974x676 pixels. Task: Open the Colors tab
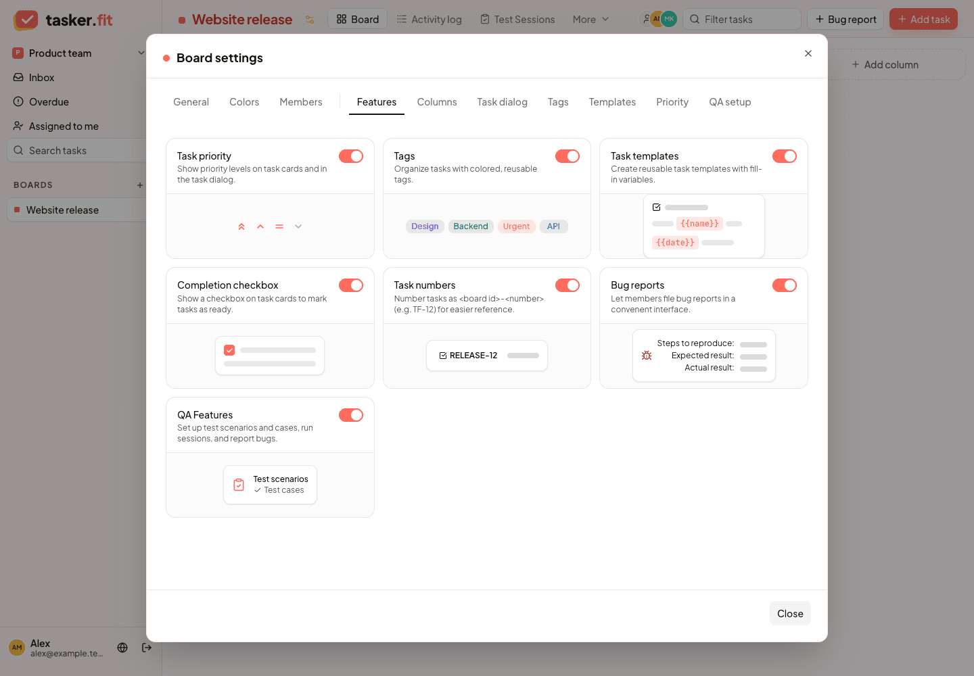coord(244,102)
